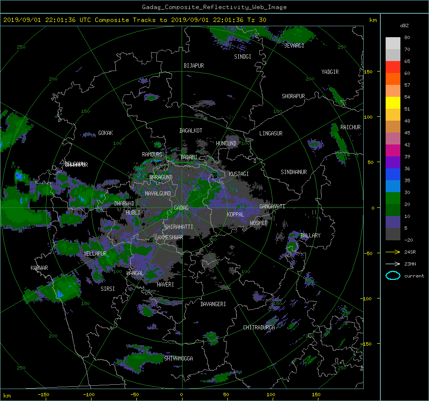Click the YADGIR city label

coord(330,72)
